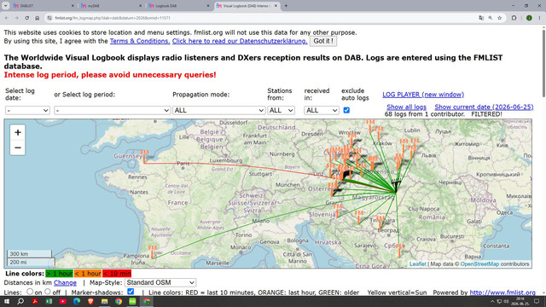Open the Select log period dropdown
The height and width of the screenshot is (307, 546).
[x=112, y=110]
